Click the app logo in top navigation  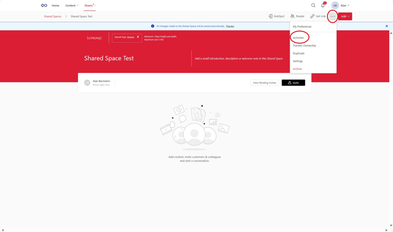pyautogui.click(x=44, y=6)
